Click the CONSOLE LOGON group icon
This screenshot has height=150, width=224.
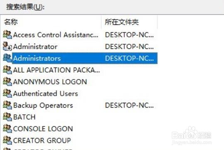pyautogui.click(x=7, y=128)
